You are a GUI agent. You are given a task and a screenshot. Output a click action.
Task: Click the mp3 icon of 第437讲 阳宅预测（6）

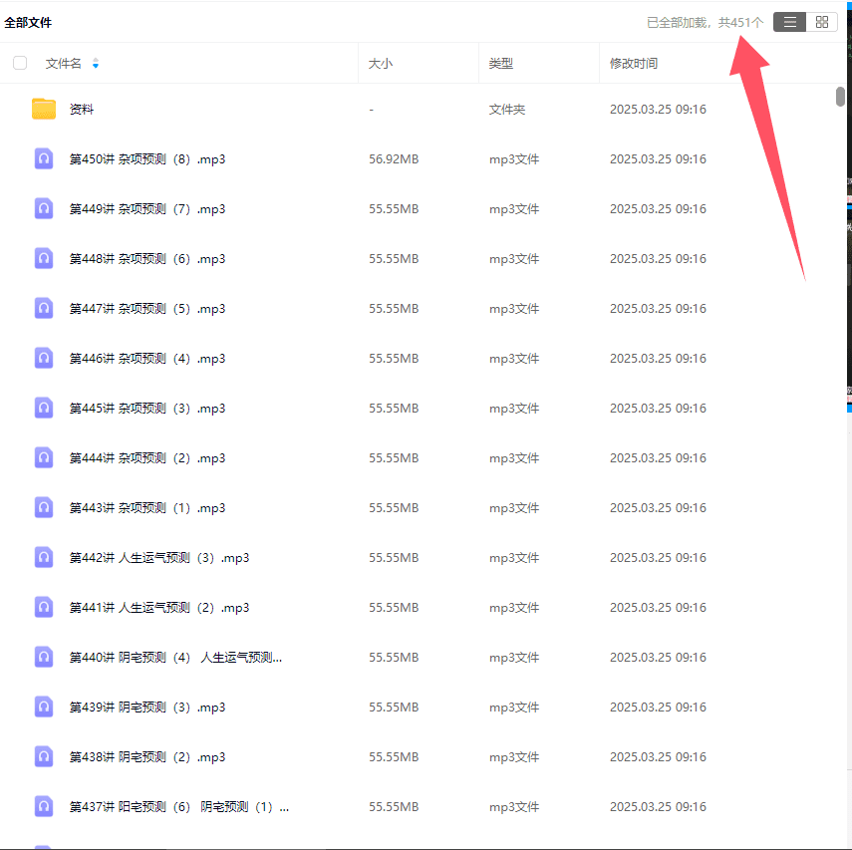43,806
